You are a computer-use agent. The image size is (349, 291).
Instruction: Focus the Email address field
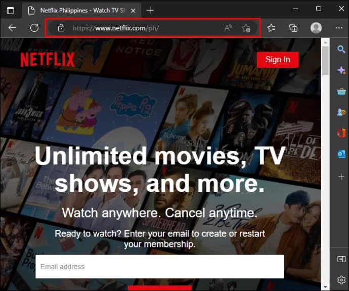pos(160,267)
